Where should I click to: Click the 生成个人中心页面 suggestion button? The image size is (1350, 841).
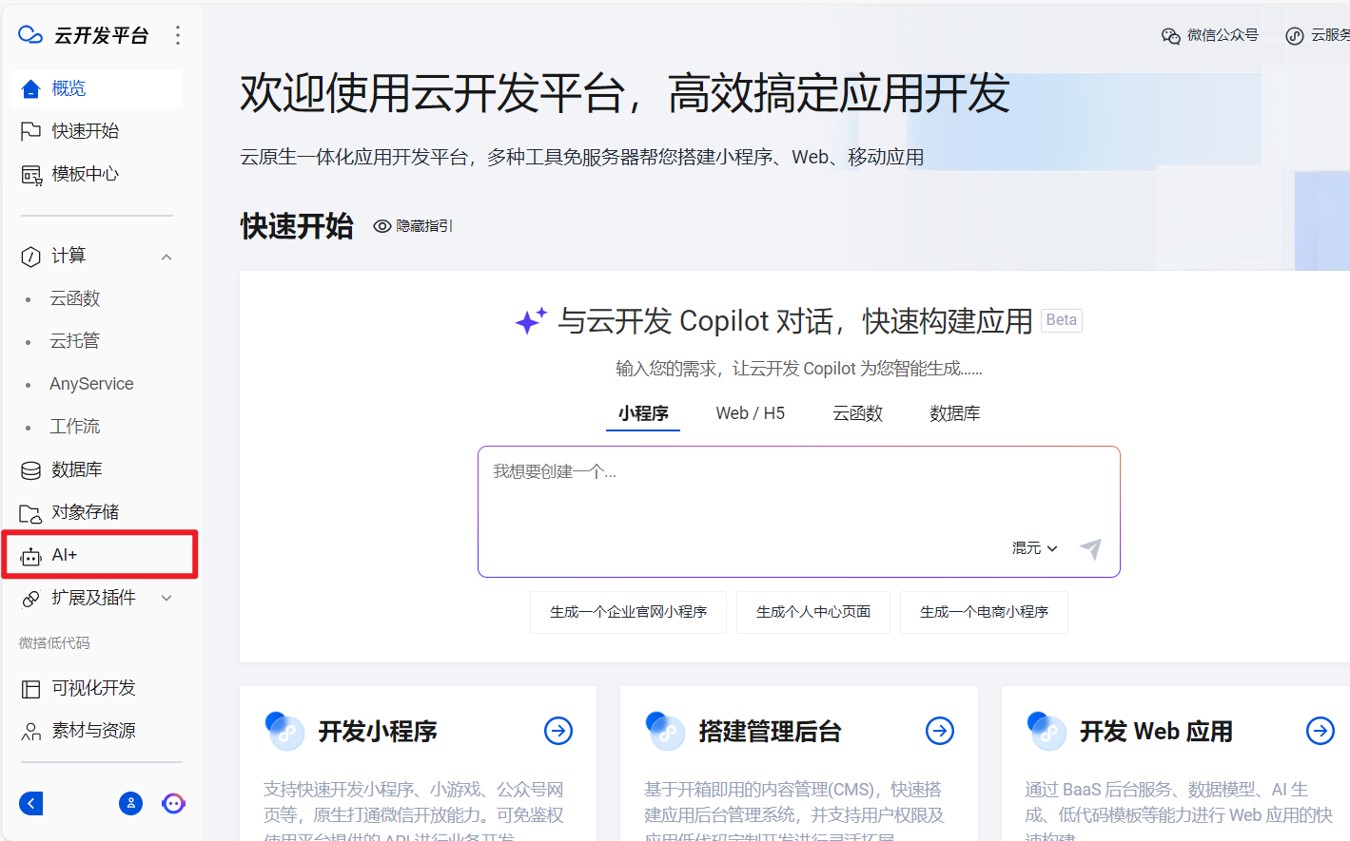point(813,612)
